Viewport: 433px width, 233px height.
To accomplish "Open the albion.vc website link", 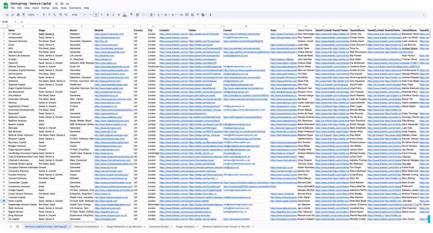I will [x=106, y=63].
